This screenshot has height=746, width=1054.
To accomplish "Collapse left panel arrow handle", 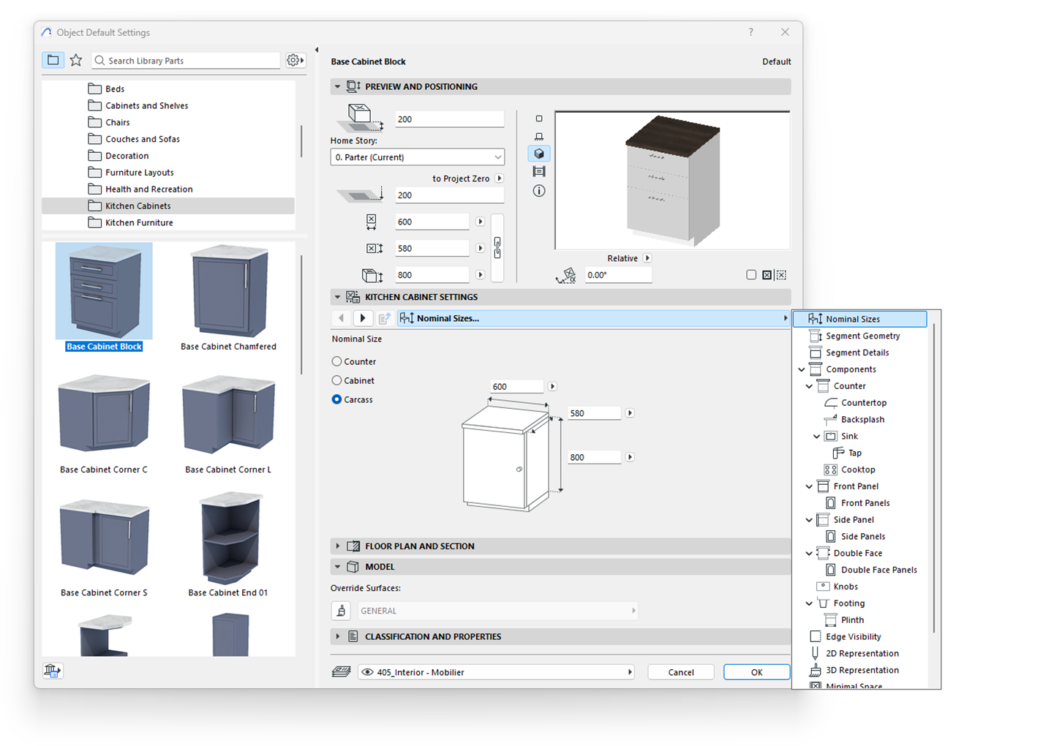I will [x=317, y=50].
